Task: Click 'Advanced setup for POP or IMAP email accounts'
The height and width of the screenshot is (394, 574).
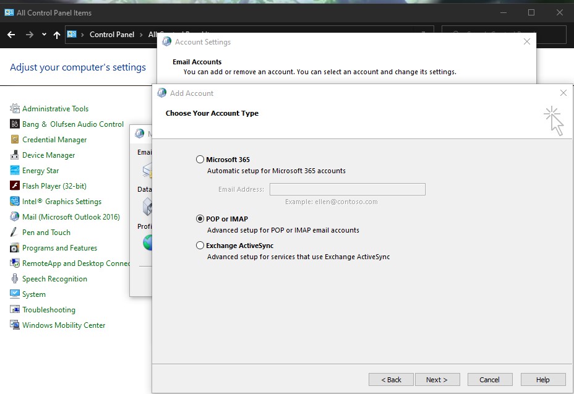Action: (283, 230)
